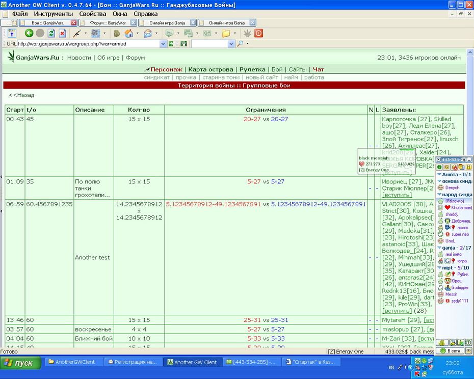Collapse the Анюта contact group

point(439,174)
